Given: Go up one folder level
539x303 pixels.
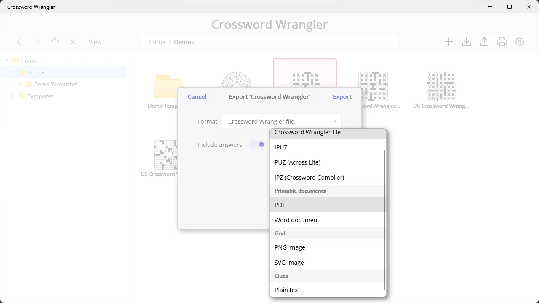Looking at the screenshot, I should pos(55,42).
